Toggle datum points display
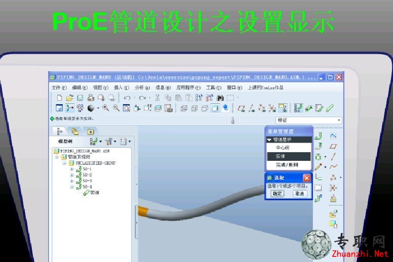Screen dimensions: 393x262 pos(262,108)
